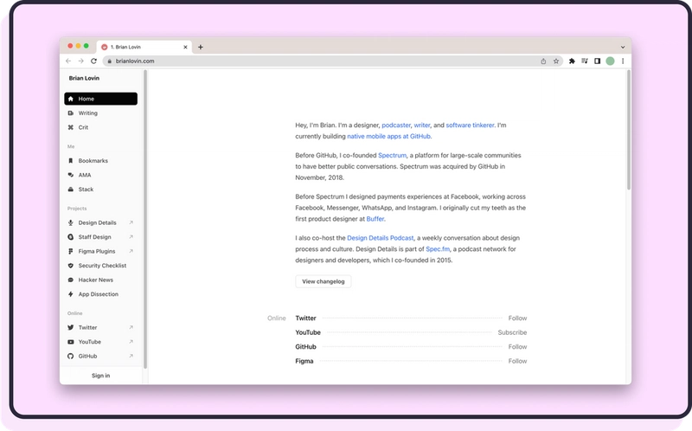This screenshot has width=692, height=431.
Task: Click the Brian Lovin sidebar title
Action: tap(84, 78)
